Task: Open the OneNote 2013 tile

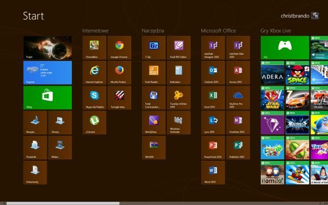Action: (238, 122)
